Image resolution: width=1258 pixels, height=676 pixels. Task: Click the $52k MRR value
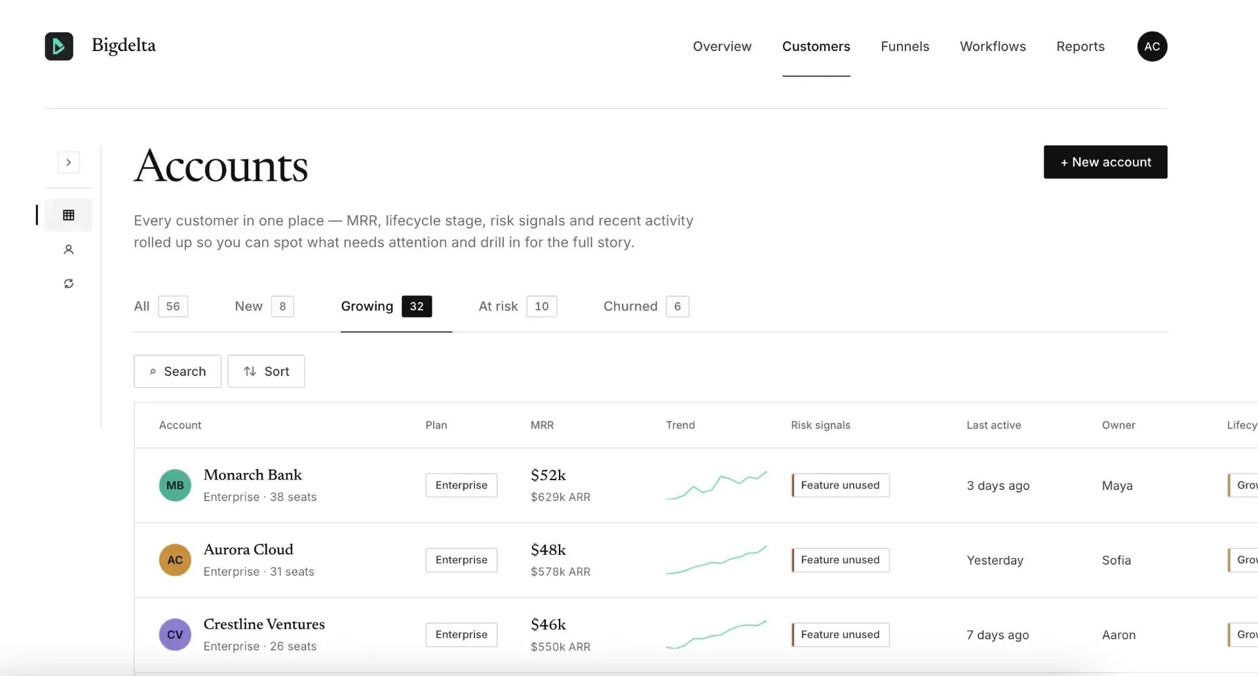pos(548,475)
